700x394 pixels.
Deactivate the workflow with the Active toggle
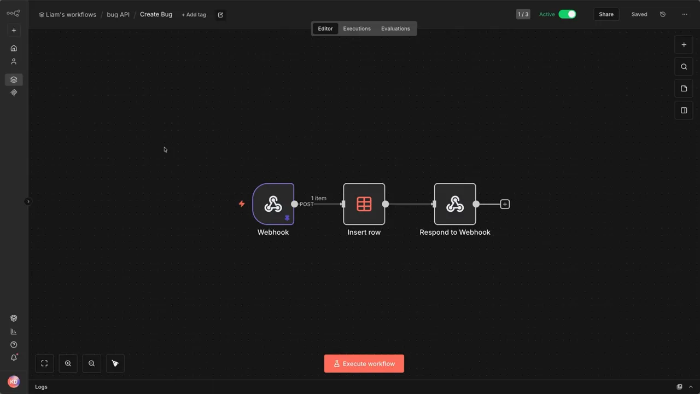[x=567, y=14]
